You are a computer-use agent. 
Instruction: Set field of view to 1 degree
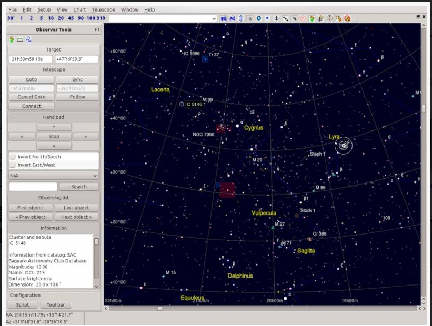[x=22, y=18]
